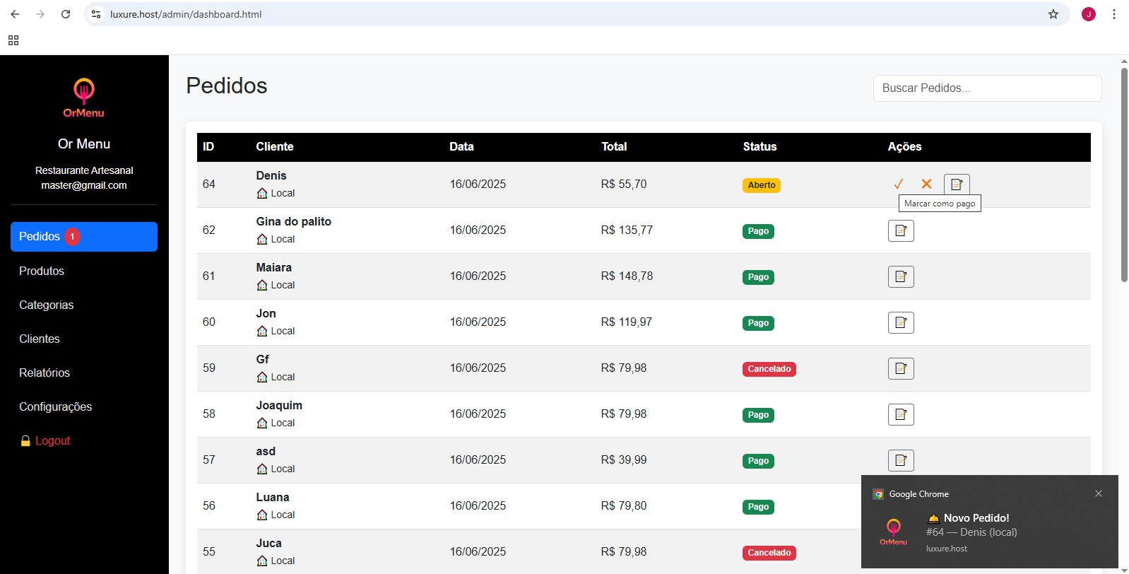
Task: Navigate to Relatórios page
Action: (x=45, y=373)
